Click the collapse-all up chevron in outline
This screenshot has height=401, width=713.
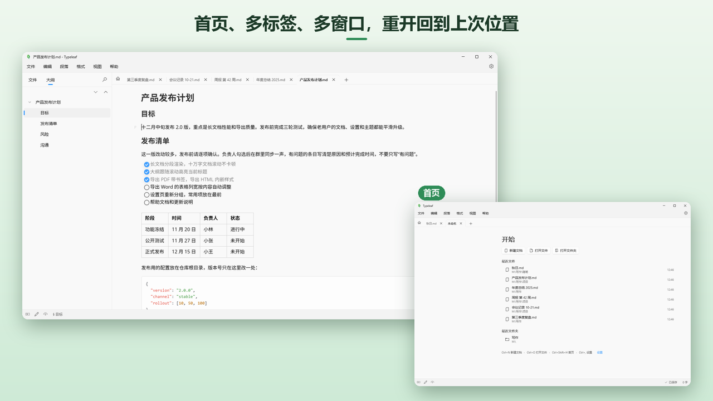(106, 92)
